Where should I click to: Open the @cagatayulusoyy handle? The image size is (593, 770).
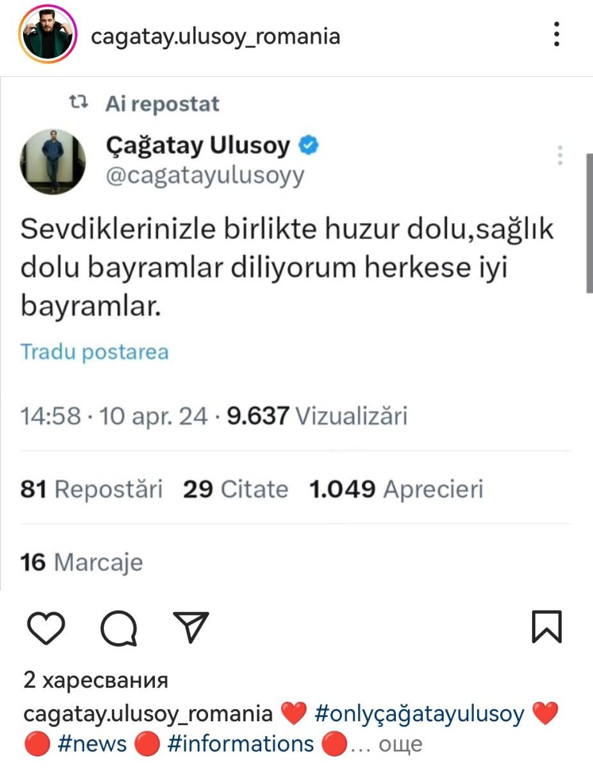pos(205,176)
